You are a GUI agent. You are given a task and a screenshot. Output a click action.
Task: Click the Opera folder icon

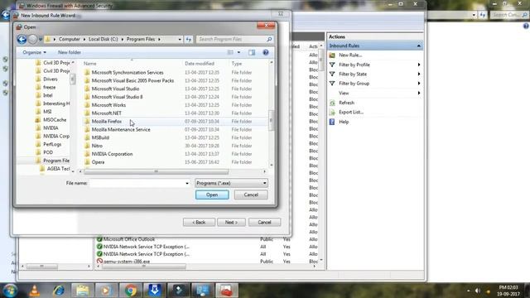pyautogui.click(x=87, y=162)
